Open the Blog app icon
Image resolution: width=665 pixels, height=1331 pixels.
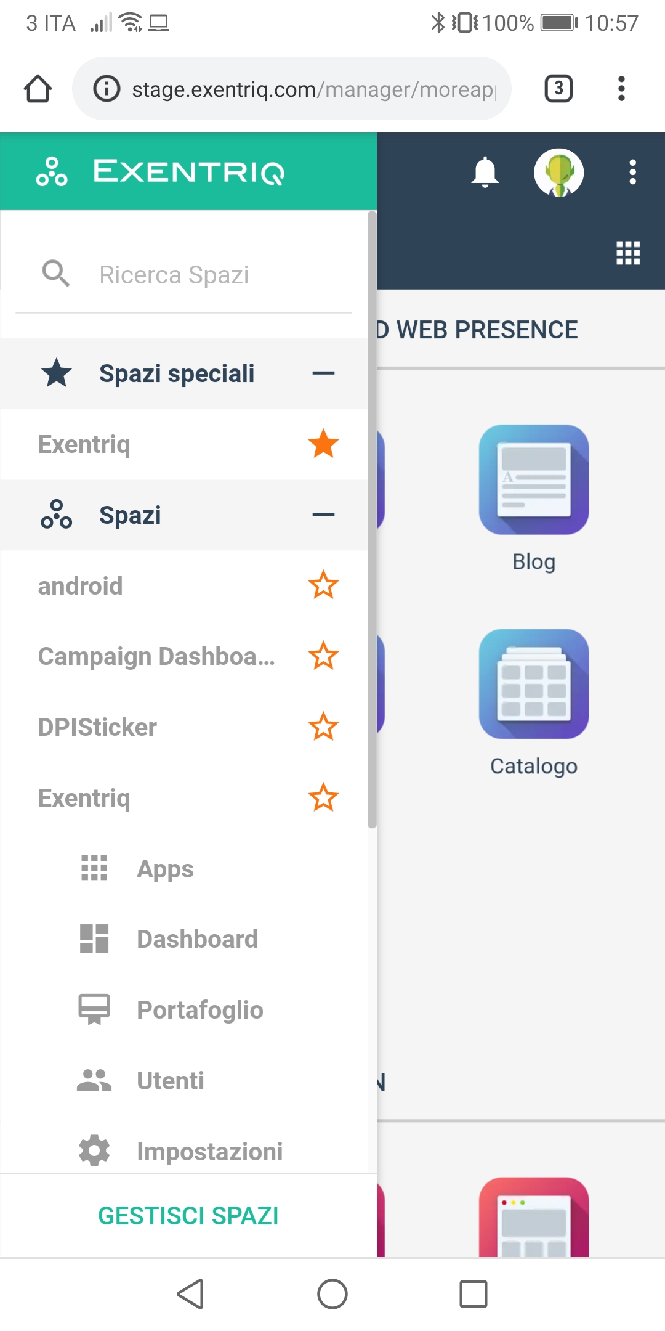pos(534,480)
